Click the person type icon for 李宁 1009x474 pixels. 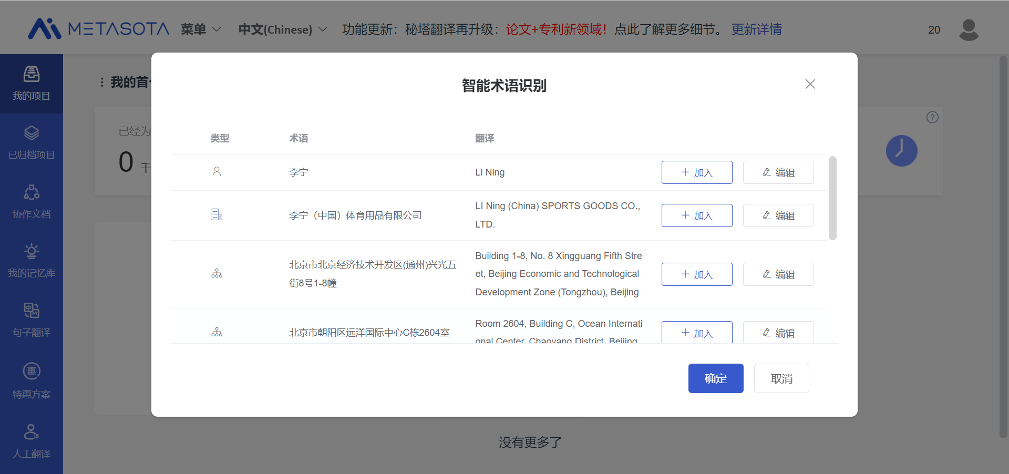[x=217, y=172]
